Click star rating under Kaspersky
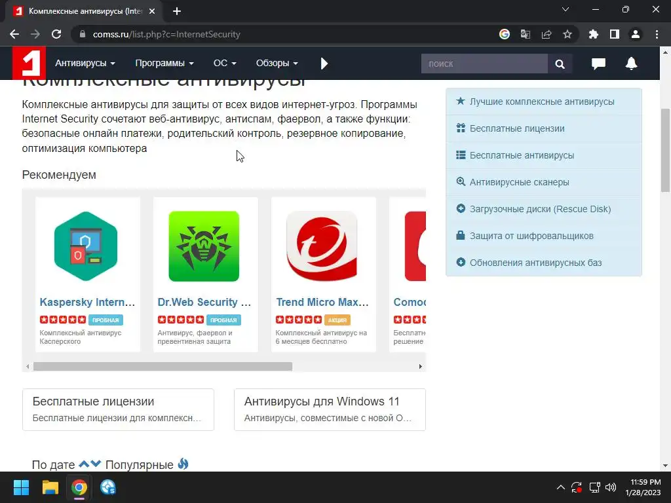 [63, 320]
